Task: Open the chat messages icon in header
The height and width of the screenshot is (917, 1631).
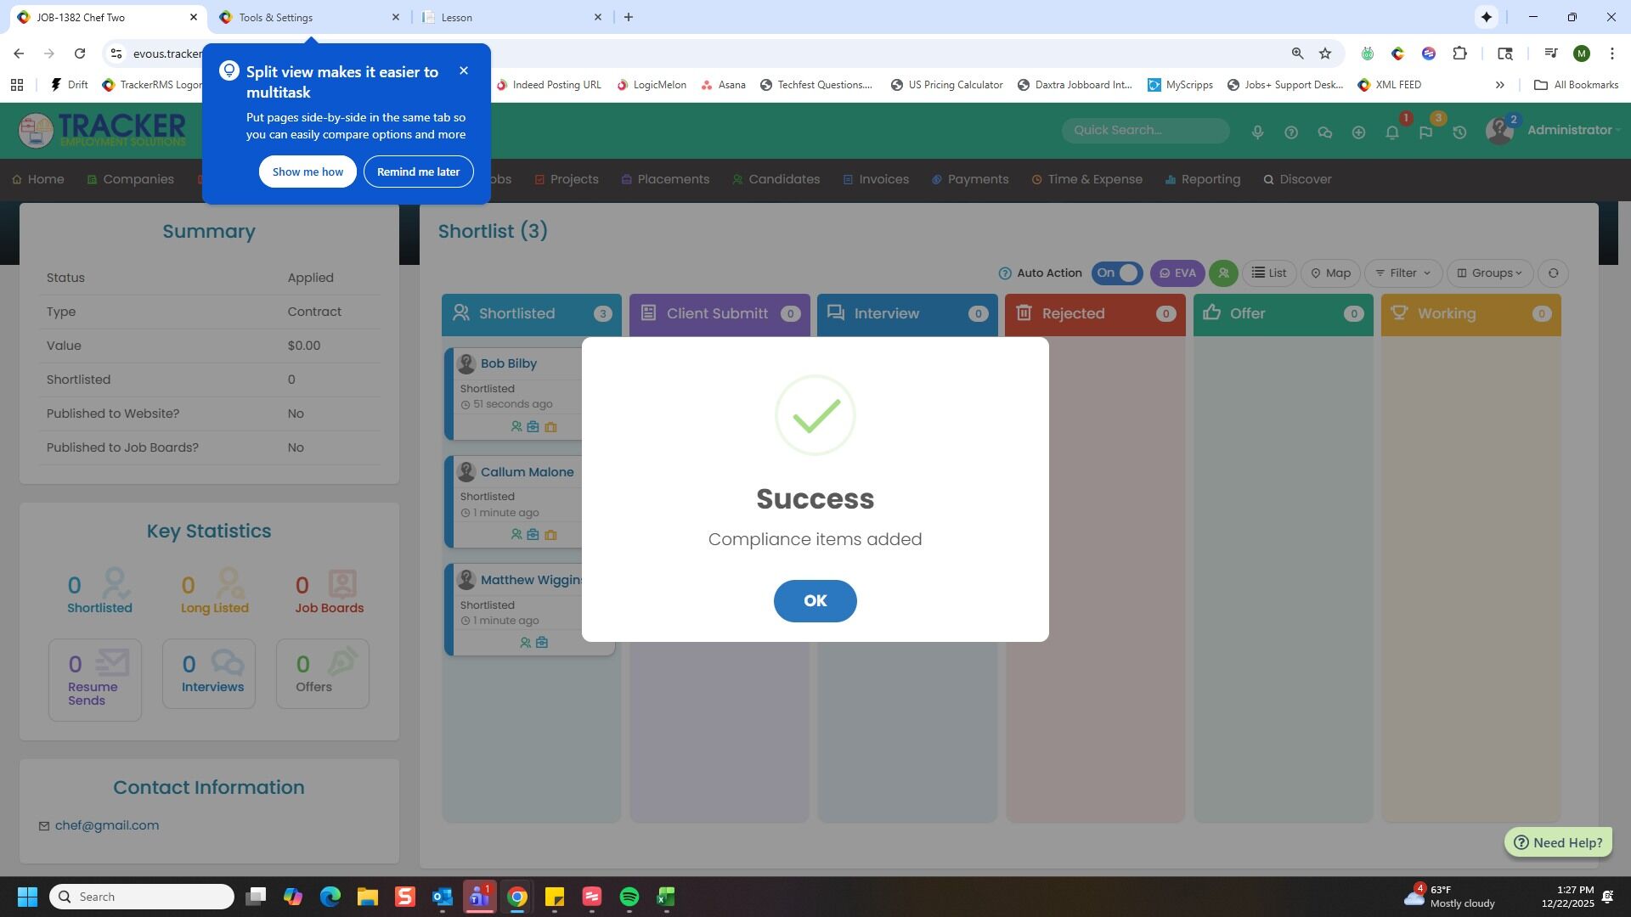Action: (x=1324, y=132)
